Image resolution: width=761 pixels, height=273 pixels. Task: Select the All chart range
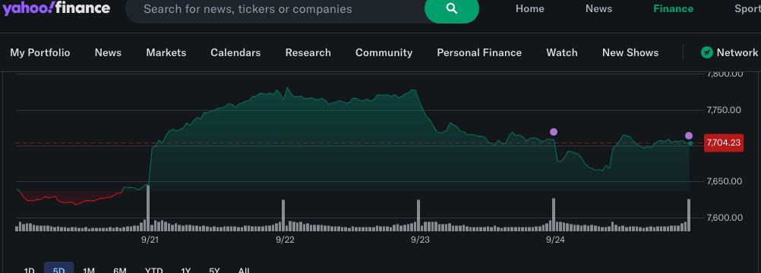244,270
